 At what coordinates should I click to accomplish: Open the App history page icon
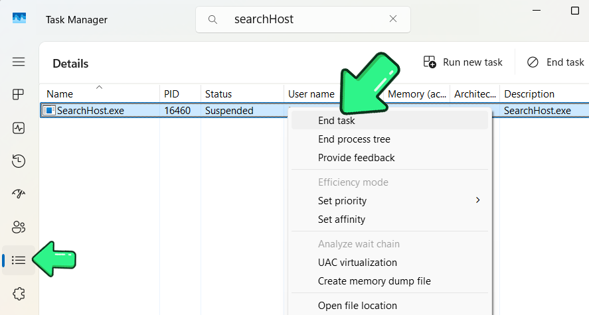(x=19, y=161)
